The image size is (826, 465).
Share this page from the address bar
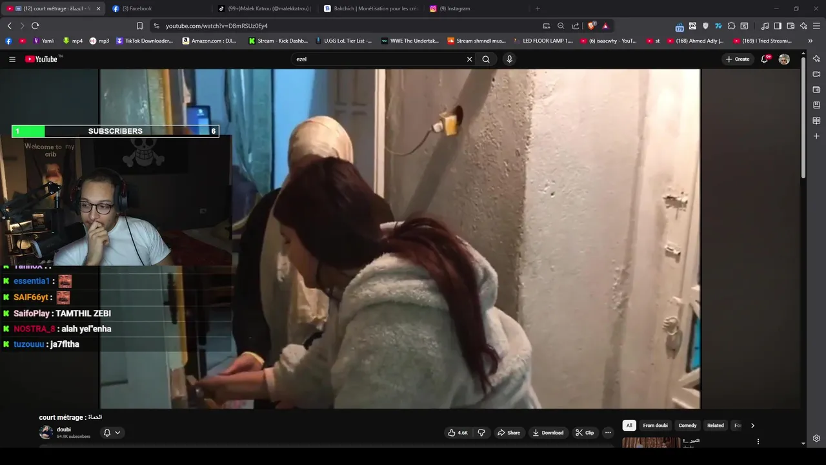click(576, 26)
